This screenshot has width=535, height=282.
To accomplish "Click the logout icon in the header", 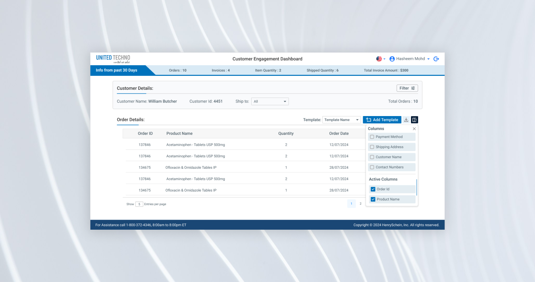I will (x=436, y=59).
